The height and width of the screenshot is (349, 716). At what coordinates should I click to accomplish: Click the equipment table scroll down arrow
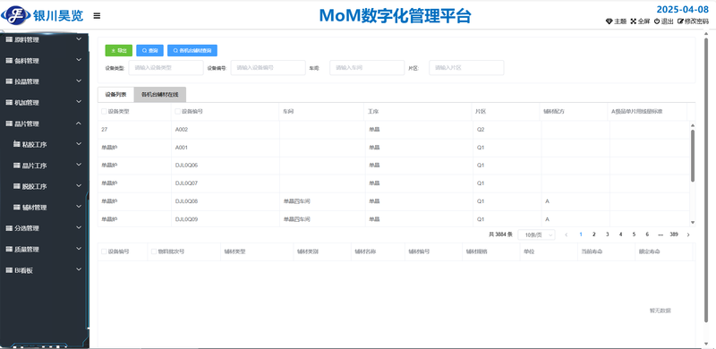[693, 223]
